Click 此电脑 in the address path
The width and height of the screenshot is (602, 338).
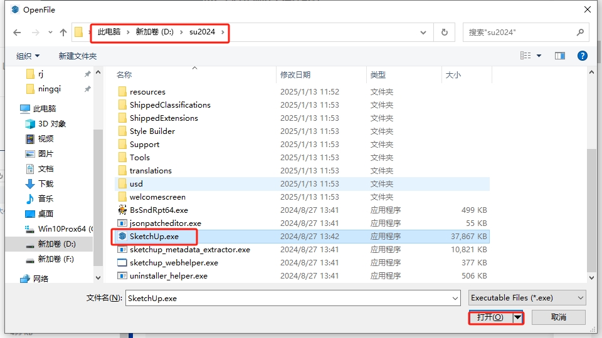109,32
